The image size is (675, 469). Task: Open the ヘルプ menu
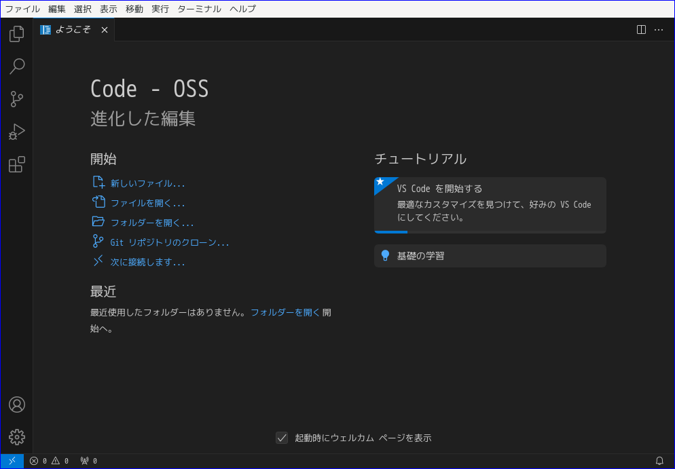[x=243, y=9]
